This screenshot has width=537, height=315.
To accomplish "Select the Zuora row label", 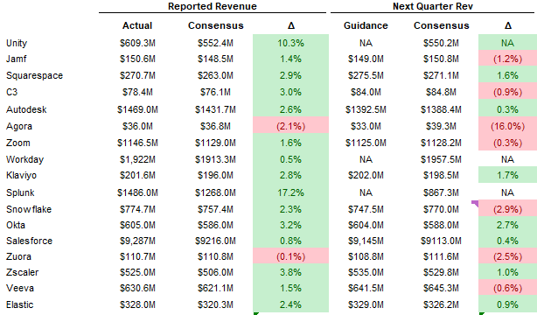I will click(x=18, y=256).
